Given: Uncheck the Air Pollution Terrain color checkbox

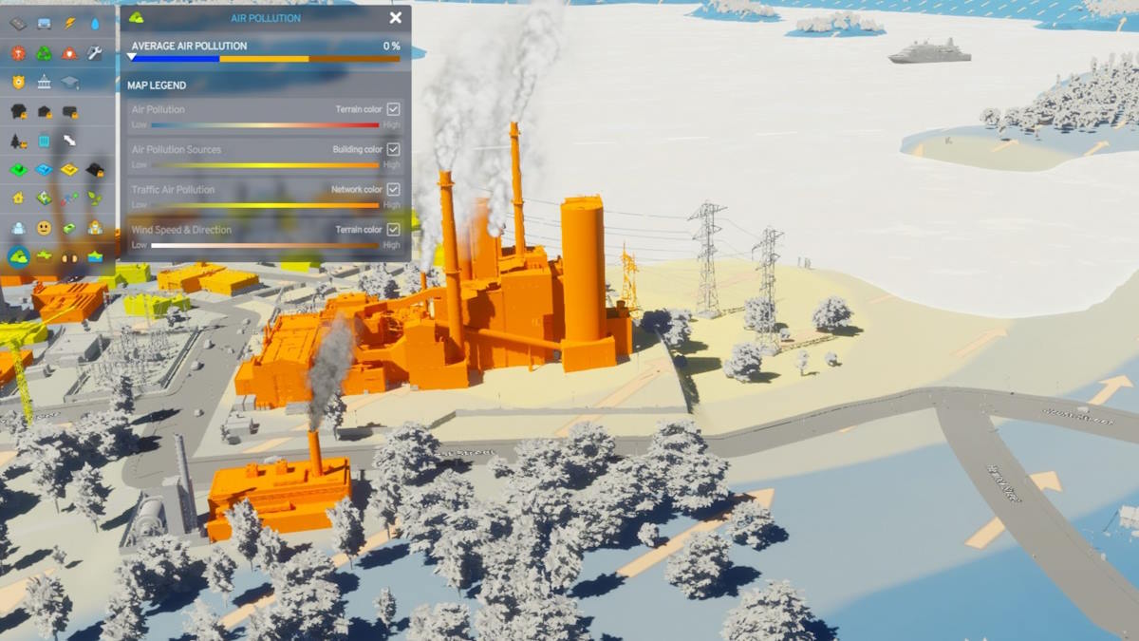Looking at the screenshot, I should (391, 108).
